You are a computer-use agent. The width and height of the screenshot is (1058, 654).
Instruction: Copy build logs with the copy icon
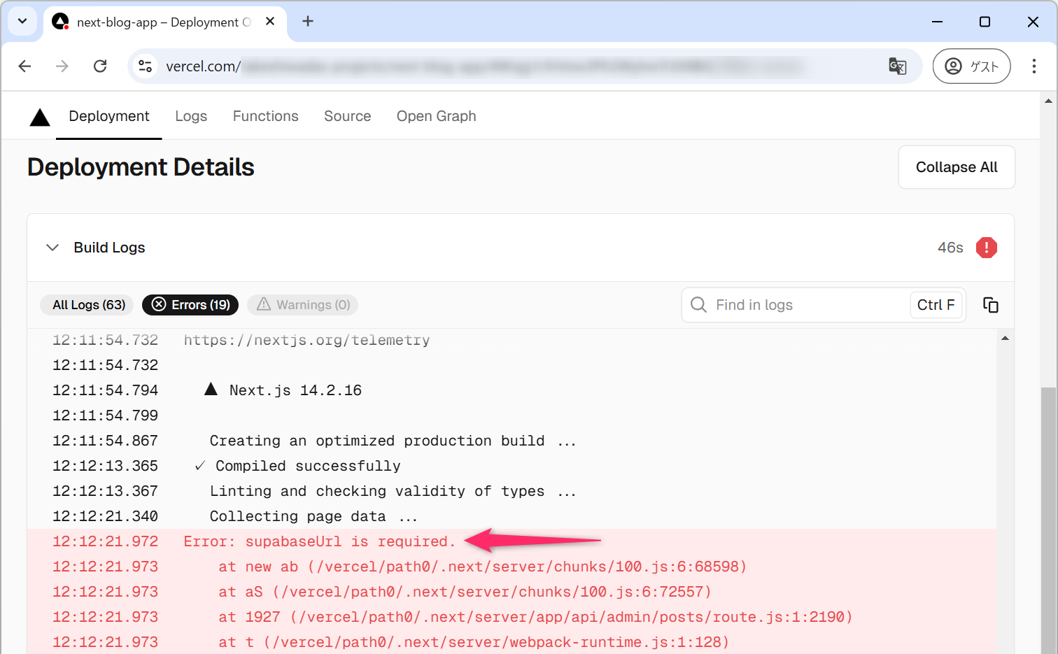[990, 305]
